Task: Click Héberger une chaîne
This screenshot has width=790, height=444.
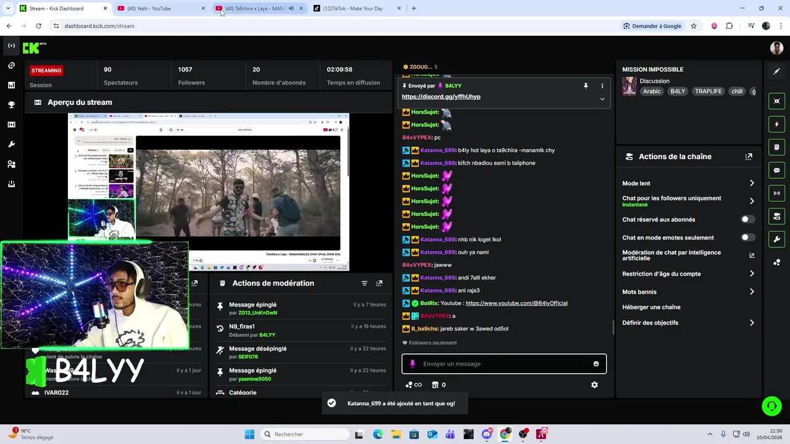Action: (651, 307)
